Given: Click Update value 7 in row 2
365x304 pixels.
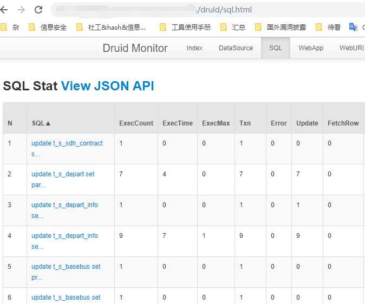Looking at the screenshot, I should click(298, 174).
